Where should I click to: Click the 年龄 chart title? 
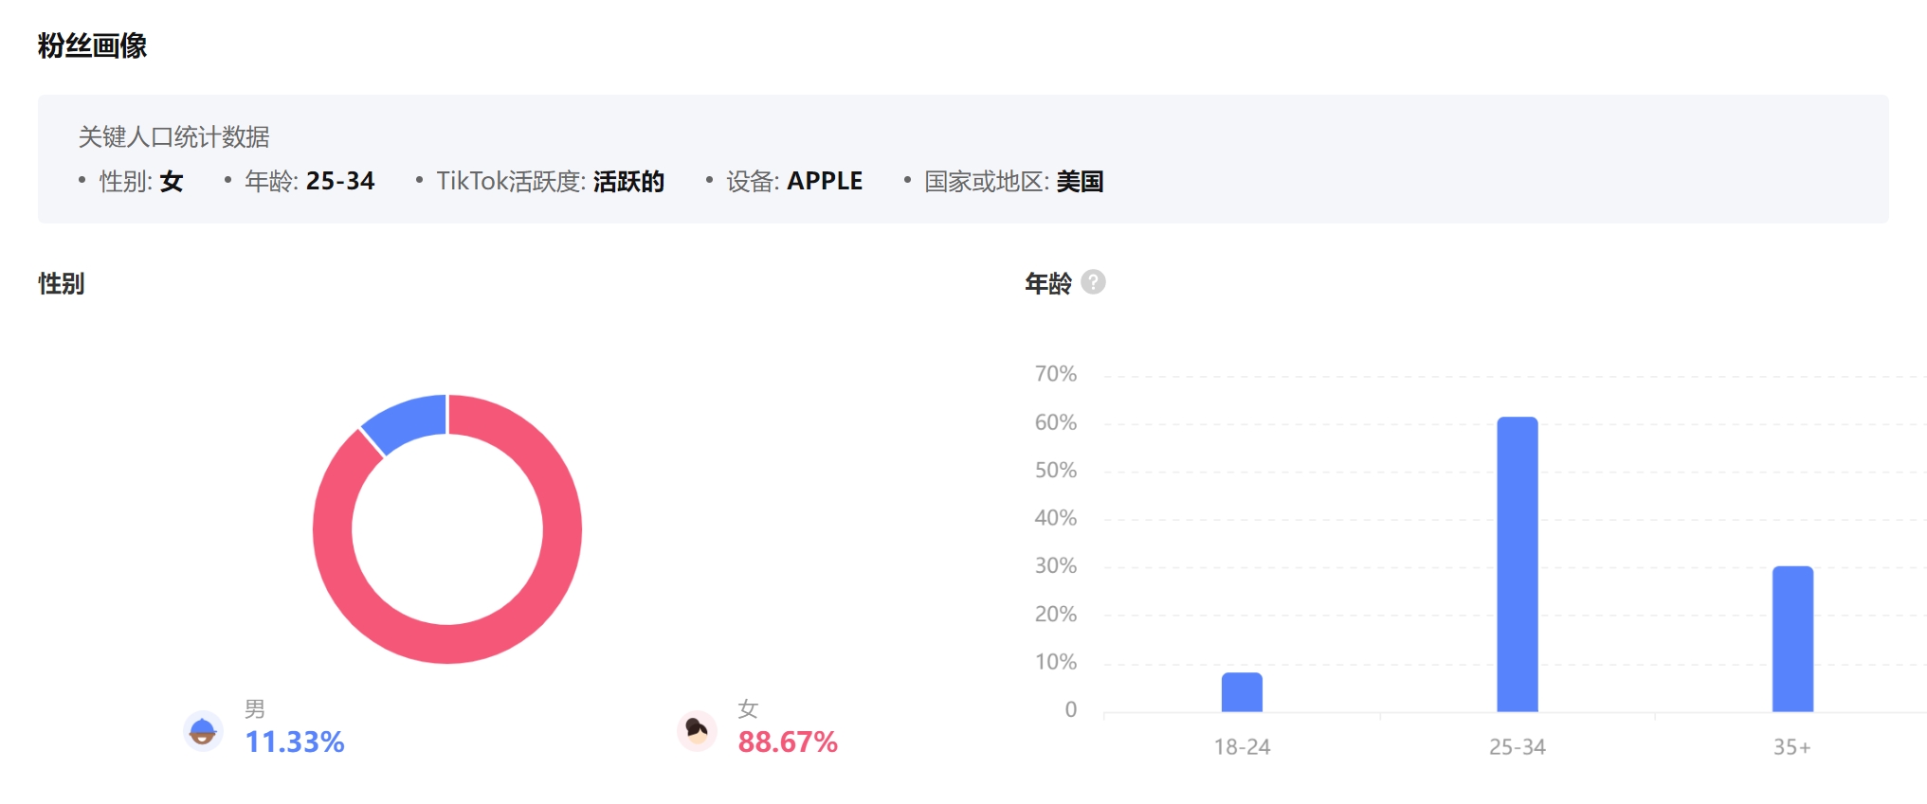[x=1048, y=283]
